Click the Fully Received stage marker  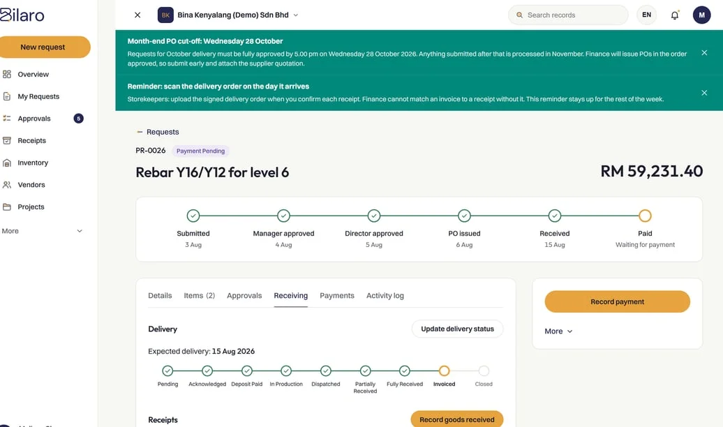pos(405,370)
